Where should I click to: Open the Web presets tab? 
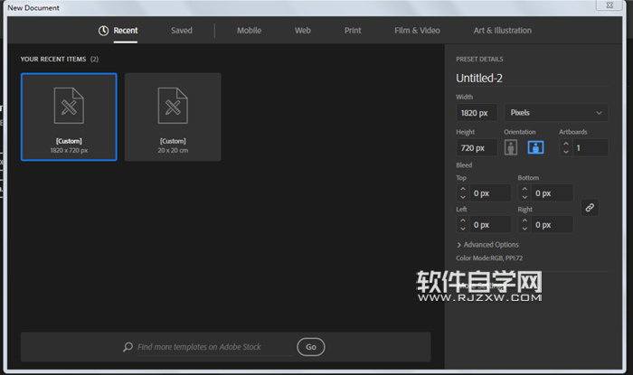pyautogui.click(x=302, y=31)
